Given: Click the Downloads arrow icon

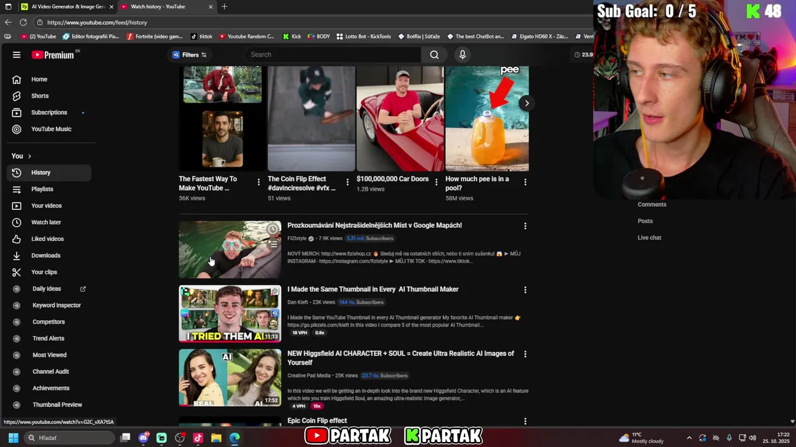Looking at the screenshot, I should 17,255.
